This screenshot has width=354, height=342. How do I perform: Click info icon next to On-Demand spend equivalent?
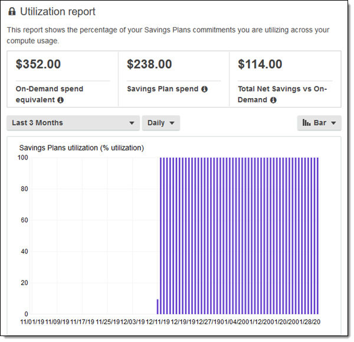[61, 100]
